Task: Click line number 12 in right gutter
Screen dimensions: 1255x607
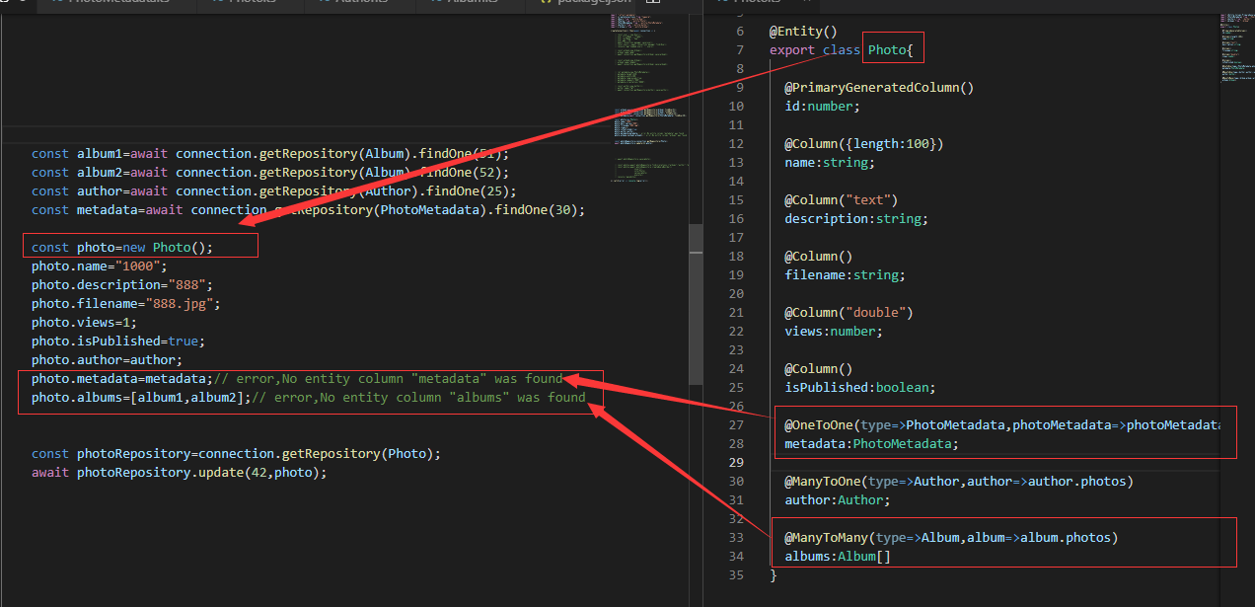Action: [x=737, y=143]
